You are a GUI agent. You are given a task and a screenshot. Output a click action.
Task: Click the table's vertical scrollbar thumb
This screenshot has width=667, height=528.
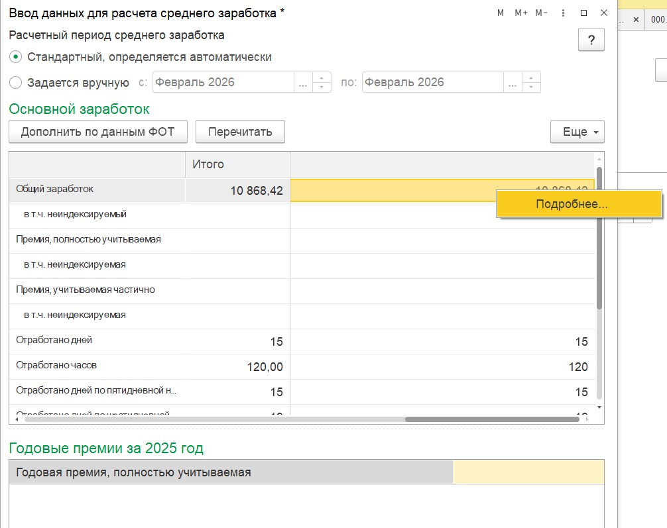pyautogui.click(x=599, y=238)
